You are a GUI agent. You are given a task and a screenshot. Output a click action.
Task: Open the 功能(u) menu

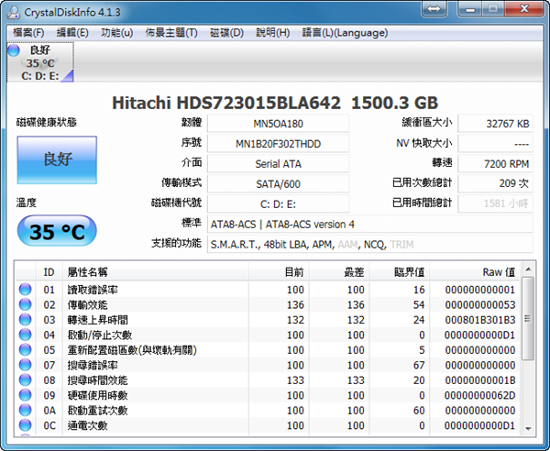coord(116,33)
